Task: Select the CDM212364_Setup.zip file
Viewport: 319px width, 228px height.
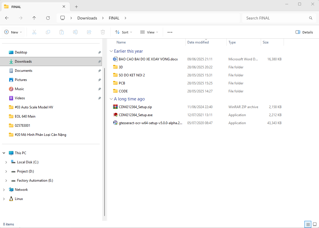Action: coord(135,107)
